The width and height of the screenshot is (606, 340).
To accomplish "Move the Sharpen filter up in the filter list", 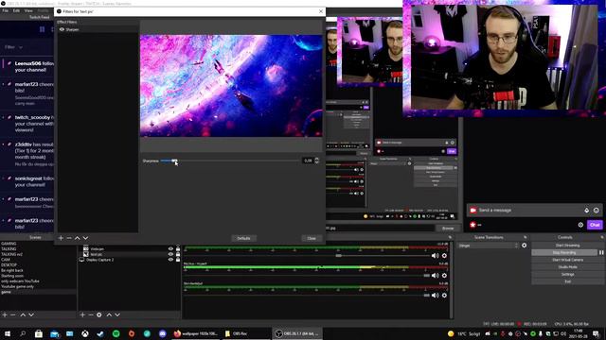I will (78, 238).
